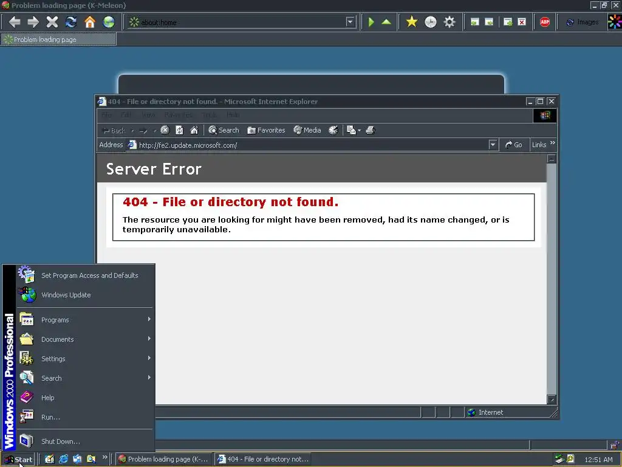Switch to K-Meleon taskbar button
The image size is (622, 467).
(x=164, y=459)
